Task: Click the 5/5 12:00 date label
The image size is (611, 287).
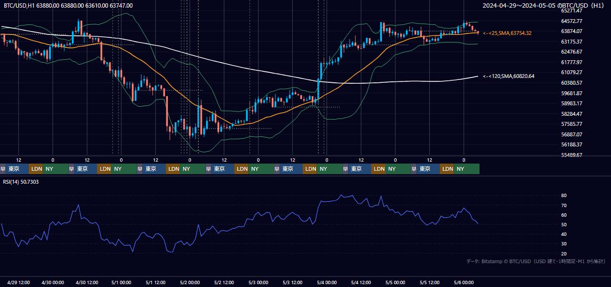Action: point(430,282)
